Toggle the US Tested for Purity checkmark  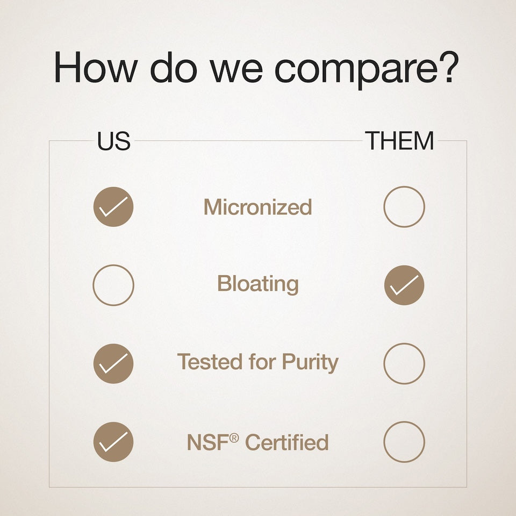click(113, 363)
